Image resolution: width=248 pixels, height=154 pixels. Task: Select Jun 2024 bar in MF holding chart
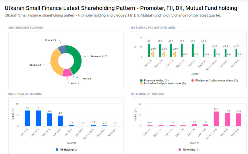27,118
